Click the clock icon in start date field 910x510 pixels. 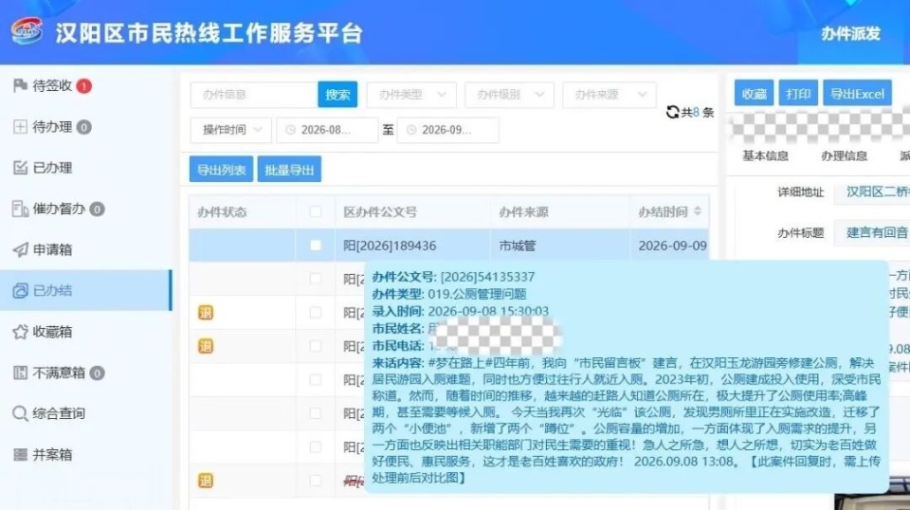(290, 130)
